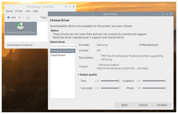Click the New Printer title bar
The width and height of the screenshot is (178, 114).
pos(110,14)
